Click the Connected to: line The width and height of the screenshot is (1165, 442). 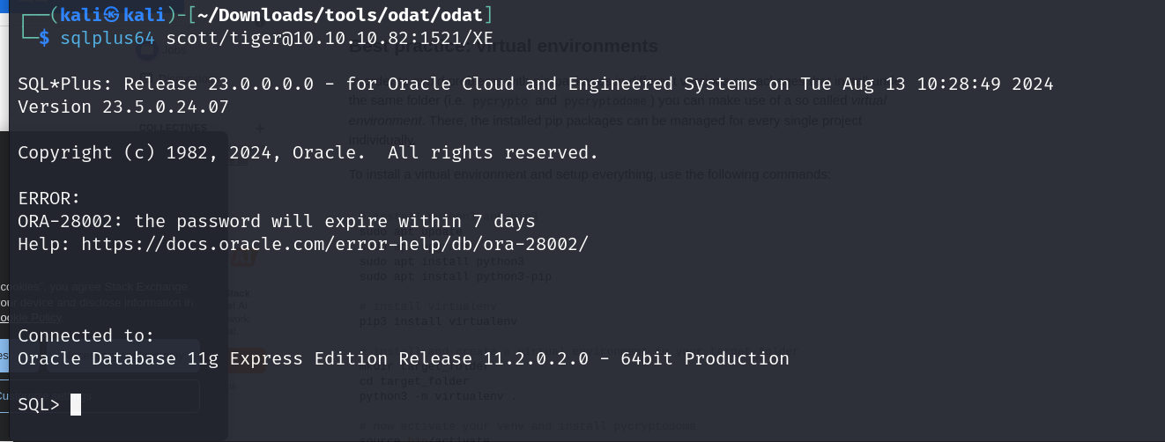pos(86,335)
